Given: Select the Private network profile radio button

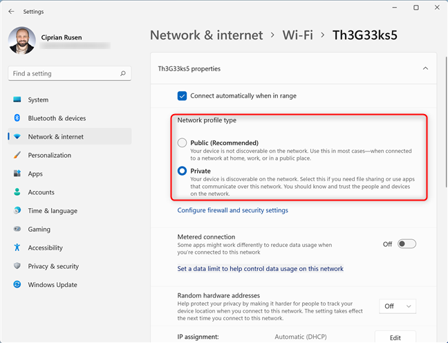Looking at the screenshot, I should [x=182, y=171].
